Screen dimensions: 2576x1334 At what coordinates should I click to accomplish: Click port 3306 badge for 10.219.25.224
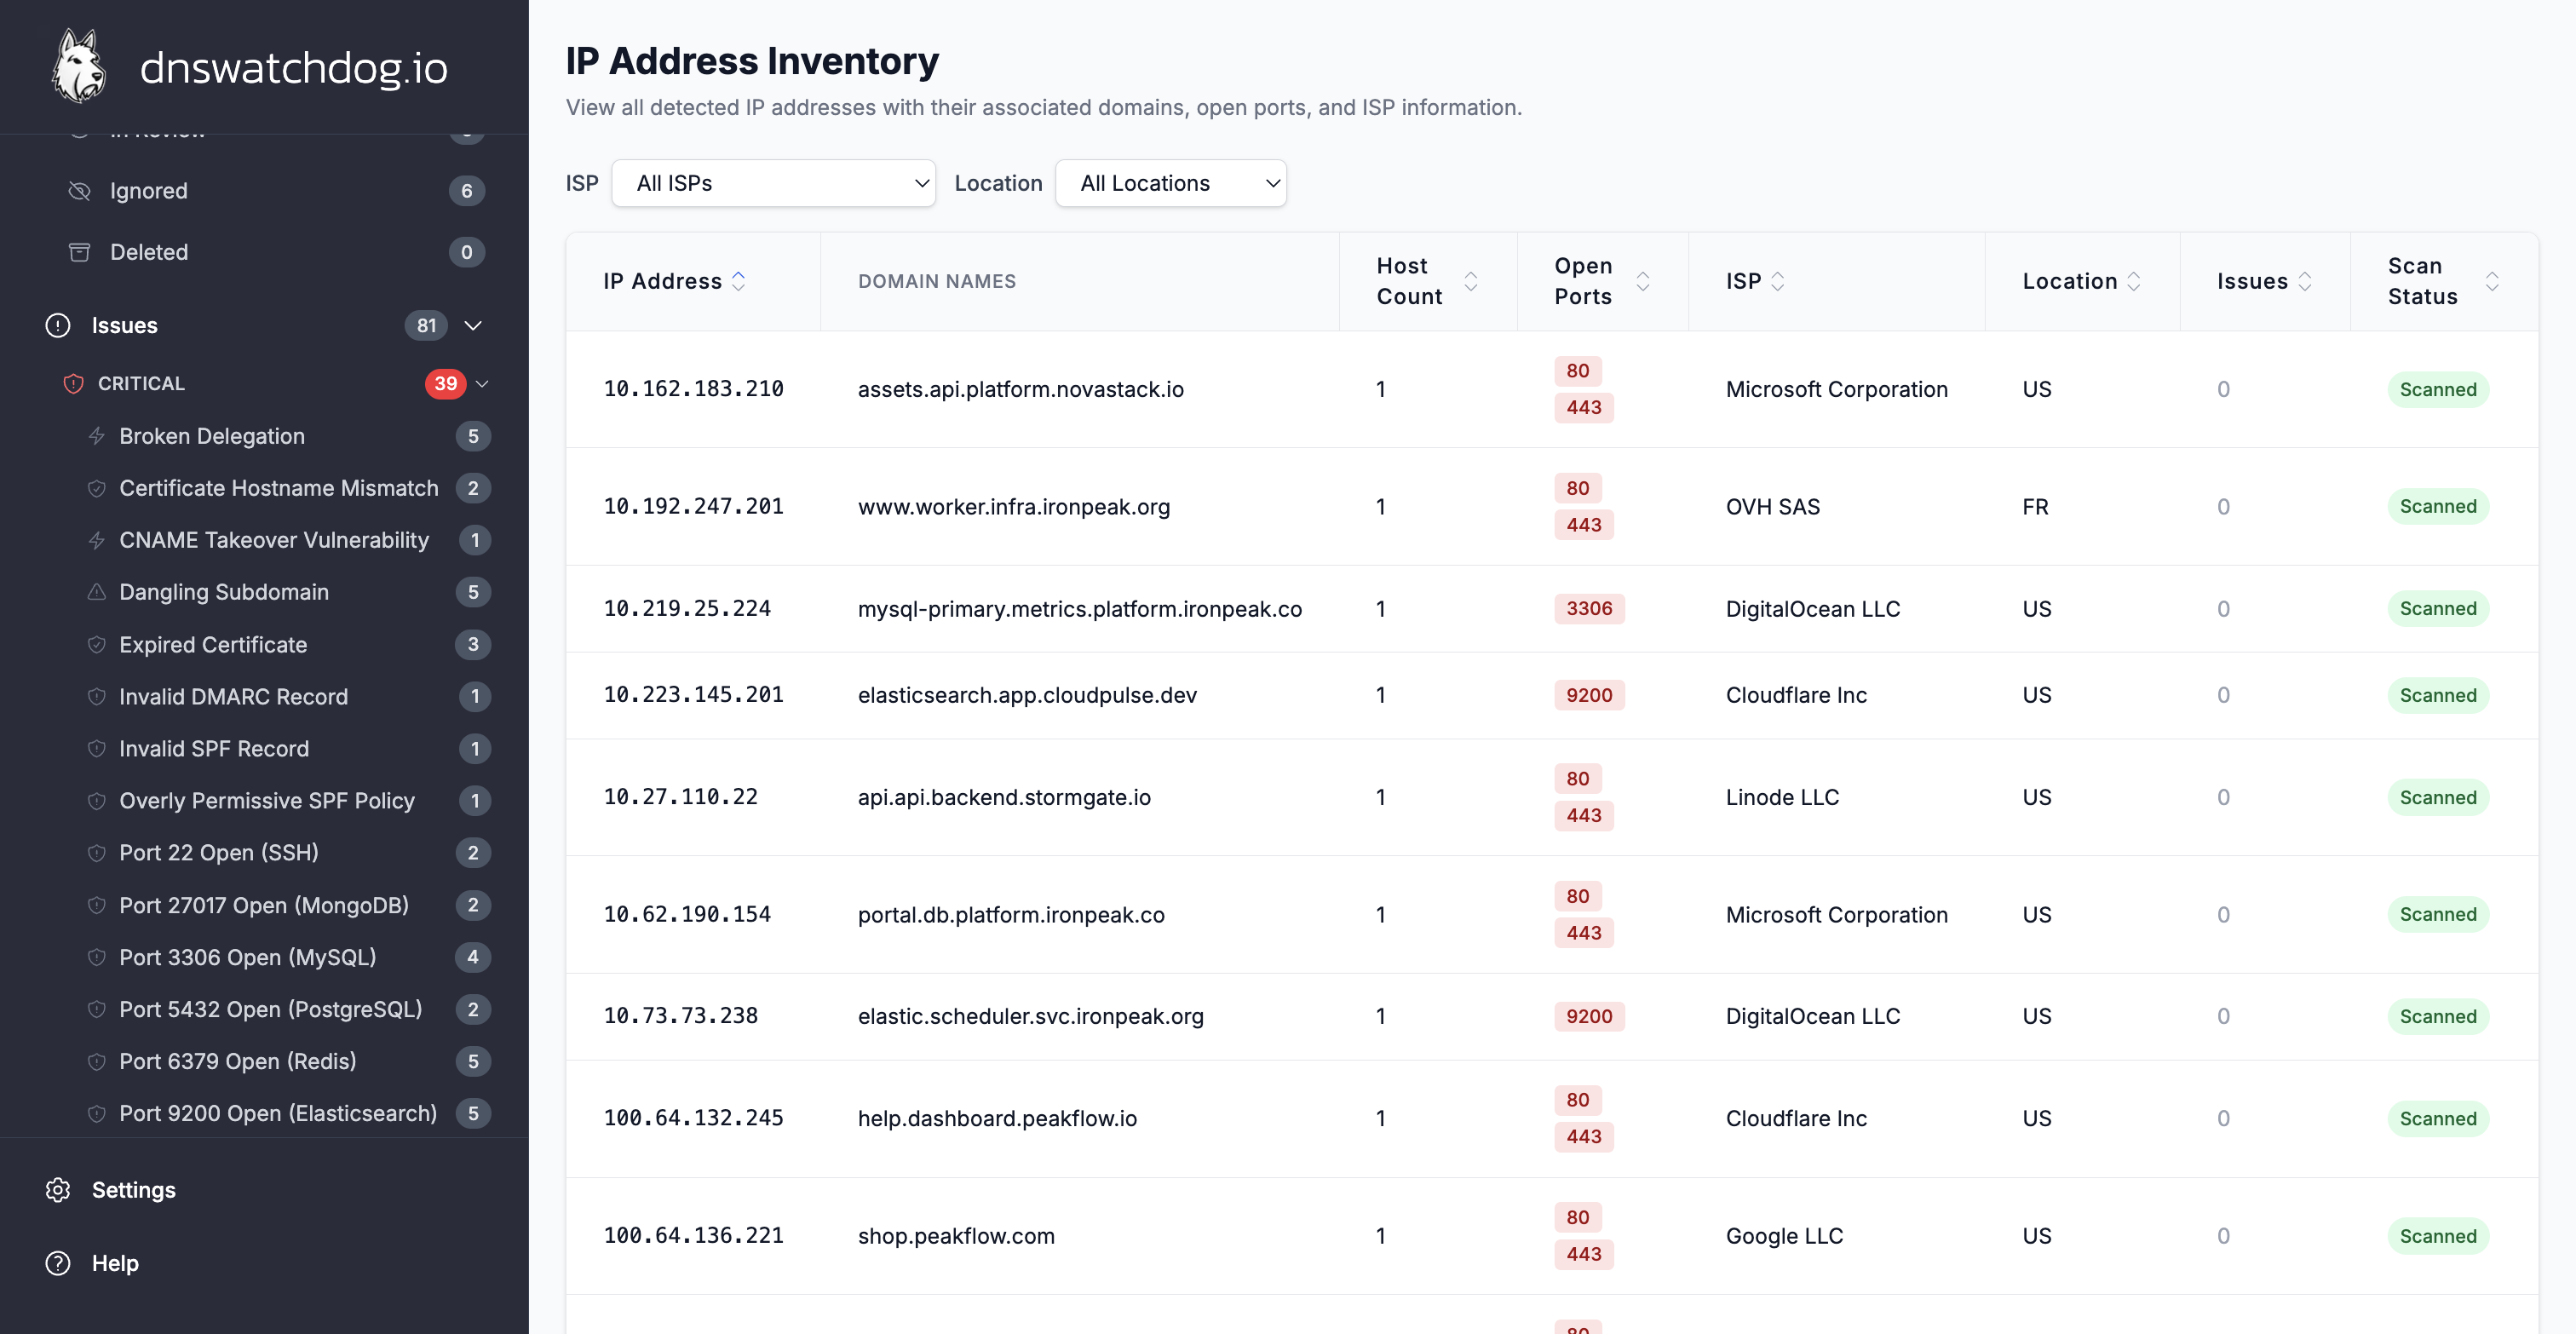coord(1589,608)
